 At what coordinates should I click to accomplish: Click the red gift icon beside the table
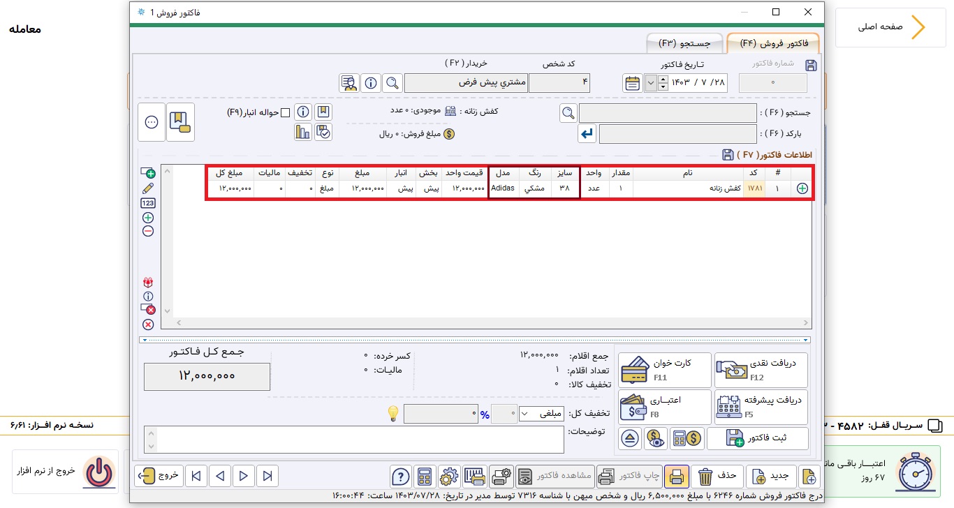[x=148, y=283]
